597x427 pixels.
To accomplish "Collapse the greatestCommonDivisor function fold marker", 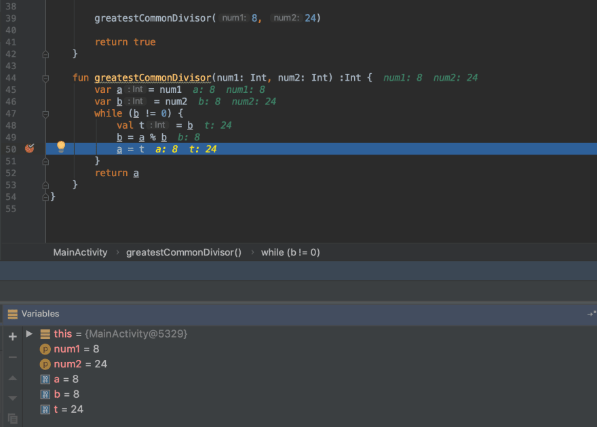I will pyautogui.click(x=45, y=79).
